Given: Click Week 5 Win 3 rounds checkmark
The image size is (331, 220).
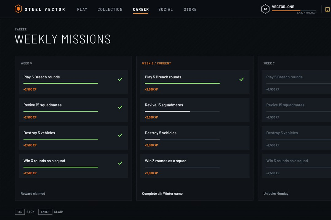Looking at the screenshot, I should [x=120, y=163].
